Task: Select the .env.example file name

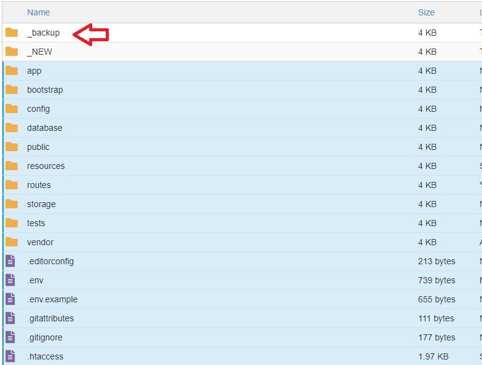Action: (52, 299)
